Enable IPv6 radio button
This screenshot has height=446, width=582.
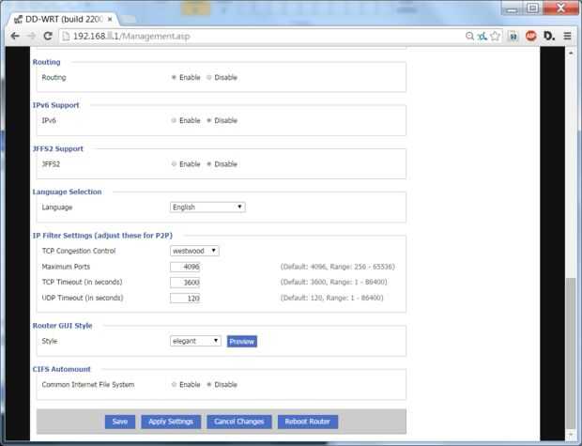pyautogui.click(x=174, y=121)
